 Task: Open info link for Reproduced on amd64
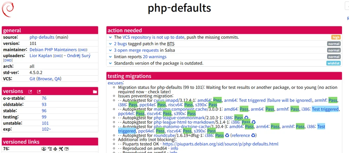click(x=174, y=148)
